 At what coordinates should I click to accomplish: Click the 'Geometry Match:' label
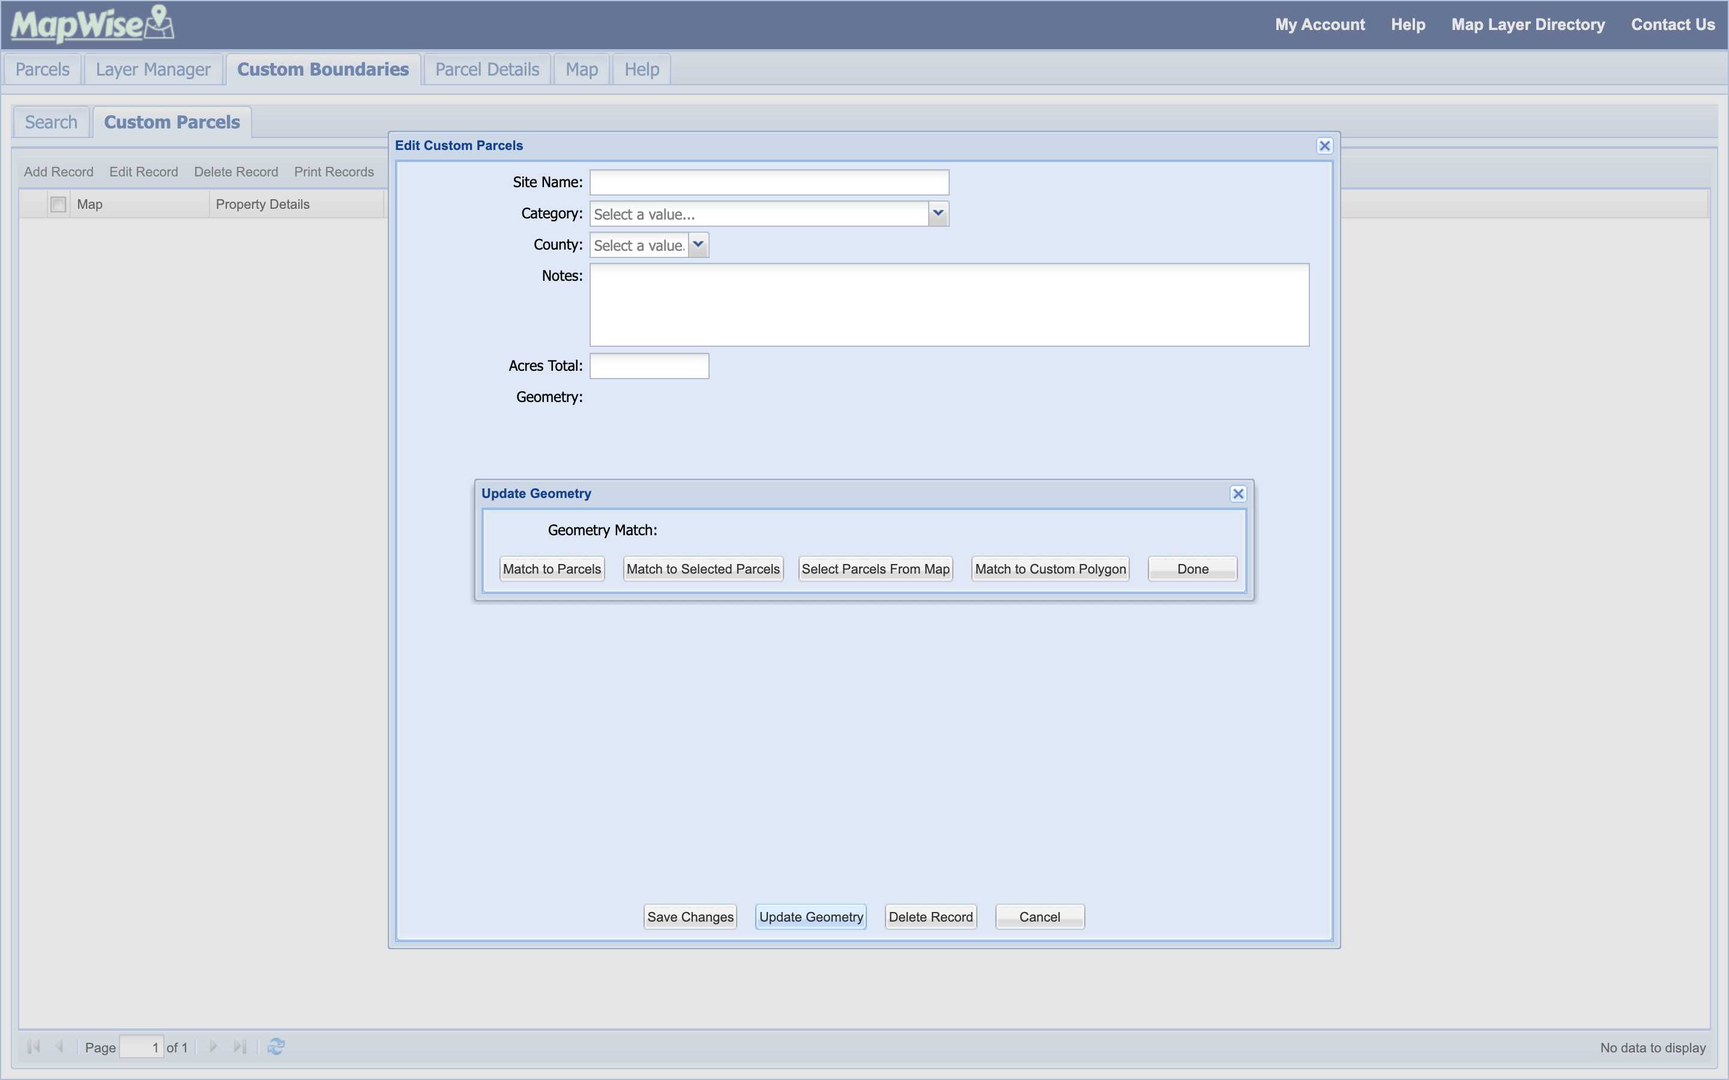pyautogui.click(x=602, y=530)
